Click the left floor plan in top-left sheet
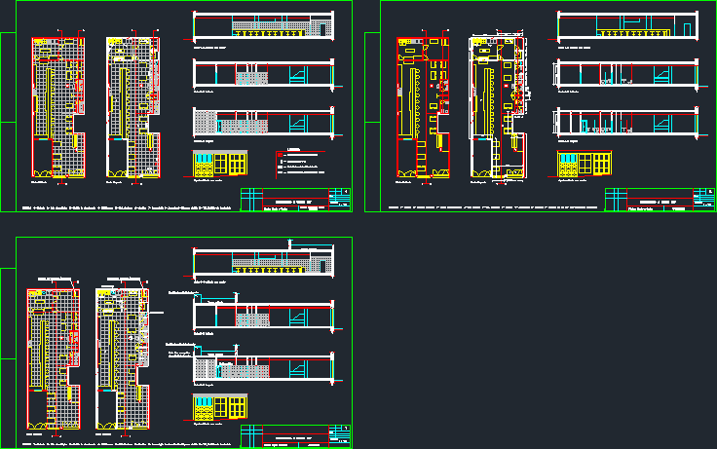717x449 pixels. coord(57,107)
